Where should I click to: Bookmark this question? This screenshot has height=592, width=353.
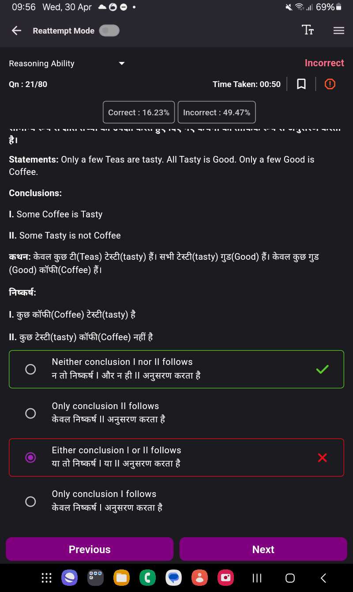301,84
